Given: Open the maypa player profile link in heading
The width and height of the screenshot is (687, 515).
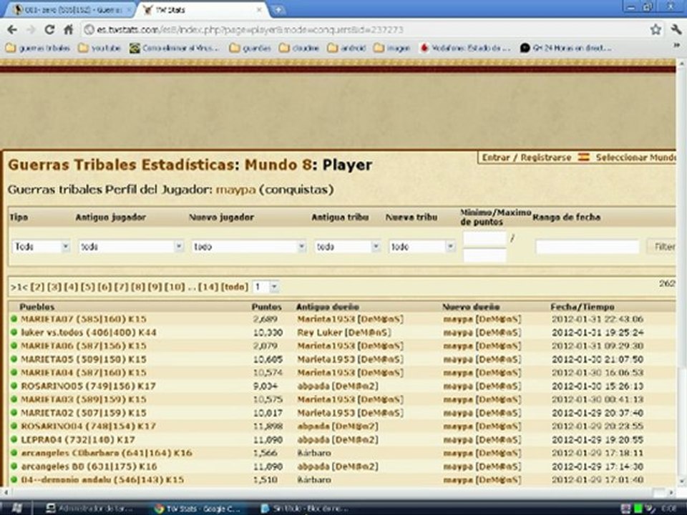Looking at the screenshot, I should [235, 190].
